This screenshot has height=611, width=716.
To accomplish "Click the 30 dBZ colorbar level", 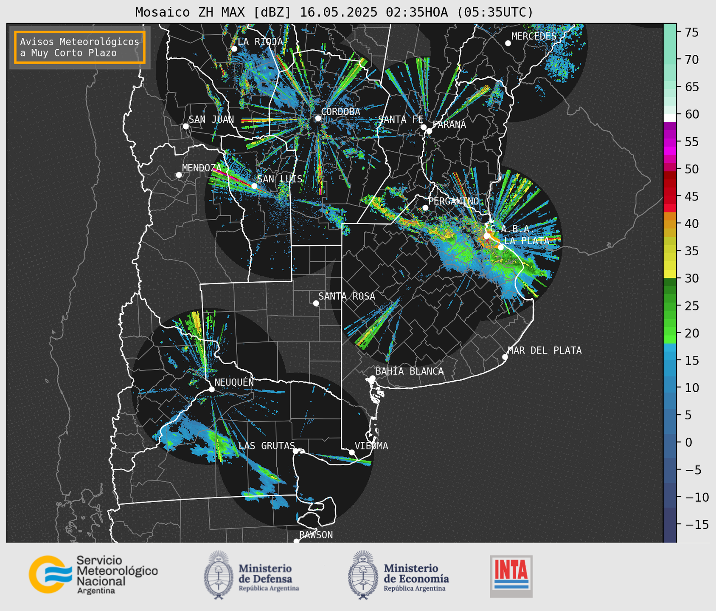I will tap(691, 278).
